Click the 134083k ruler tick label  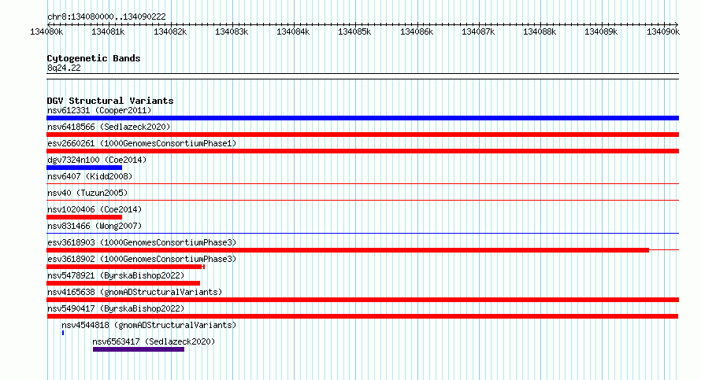[x=232, y=31]
